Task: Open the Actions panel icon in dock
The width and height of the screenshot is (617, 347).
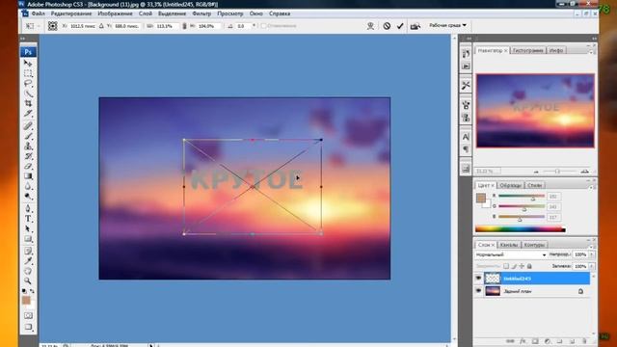Action: pos(466,67)
